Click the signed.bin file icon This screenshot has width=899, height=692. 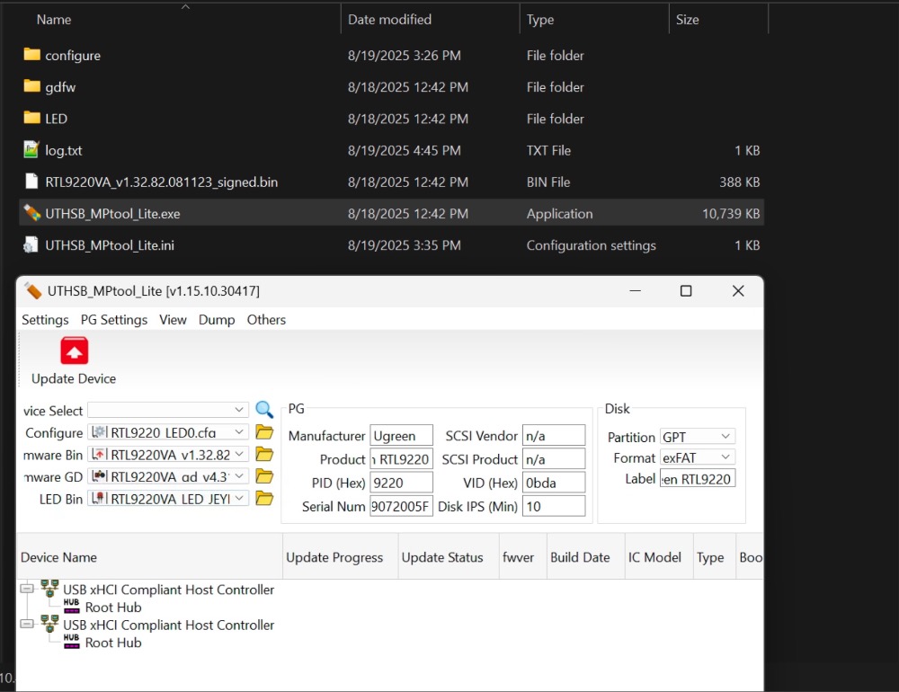click(31, 182)
